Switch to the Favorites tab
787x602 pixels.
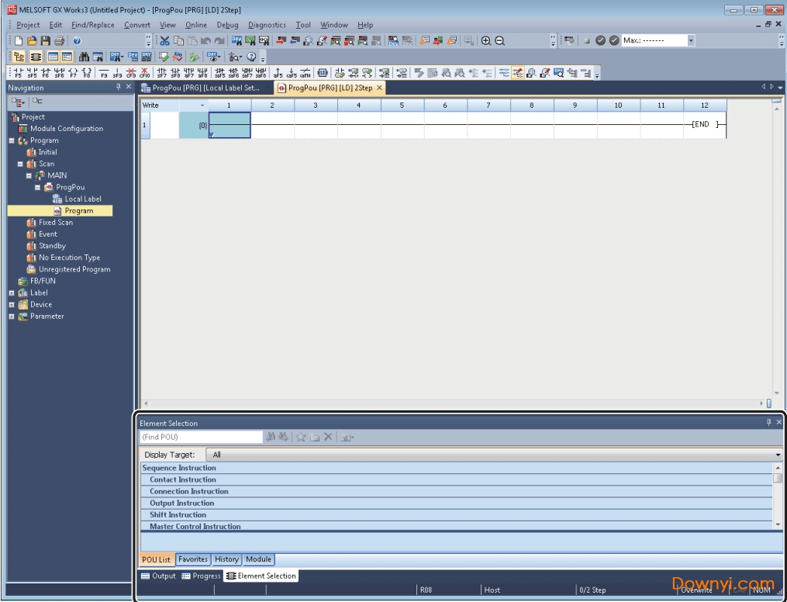[x=193, y=559]
